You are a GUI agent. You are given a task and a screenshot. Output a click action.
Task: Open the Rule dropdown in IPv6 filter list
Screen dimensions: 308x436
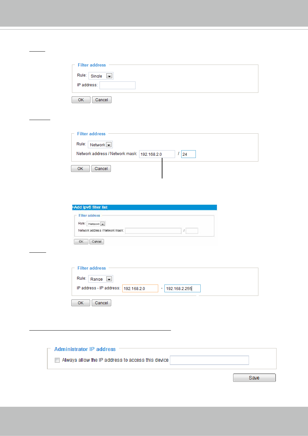[96, 224]
